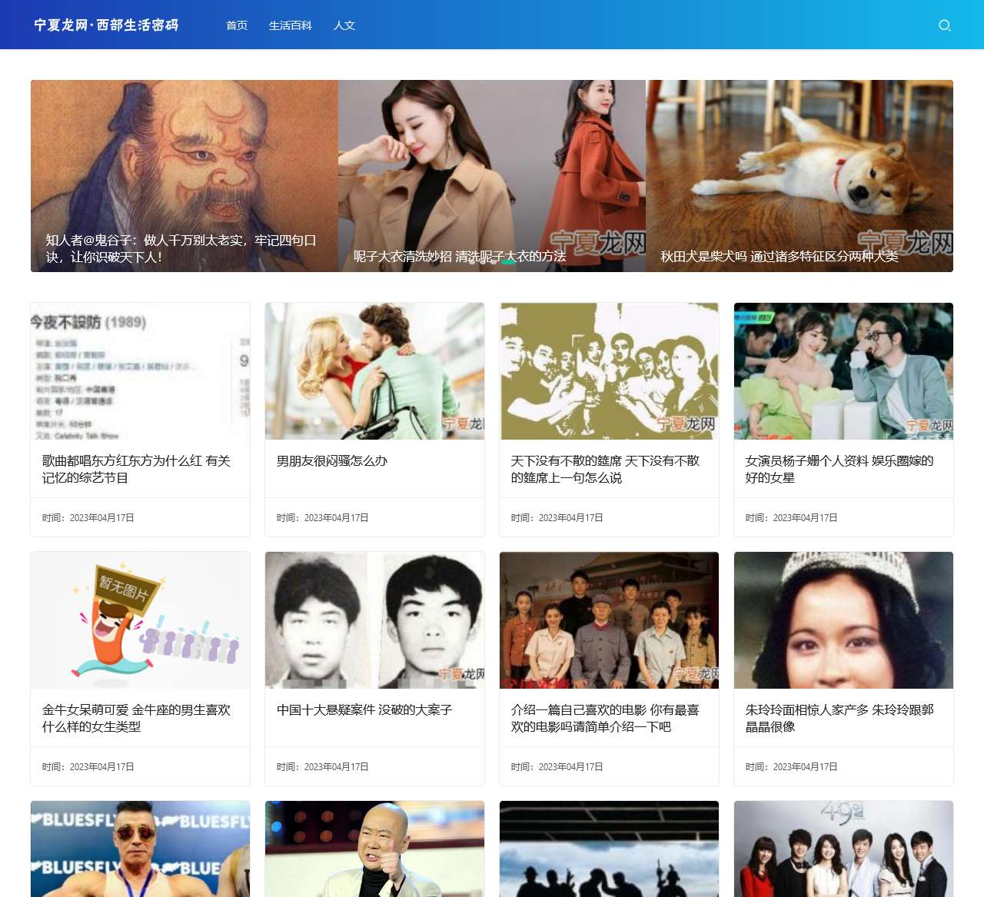Open the 介绍一篇自己喜欢的电影 article

tap(605, 718)
